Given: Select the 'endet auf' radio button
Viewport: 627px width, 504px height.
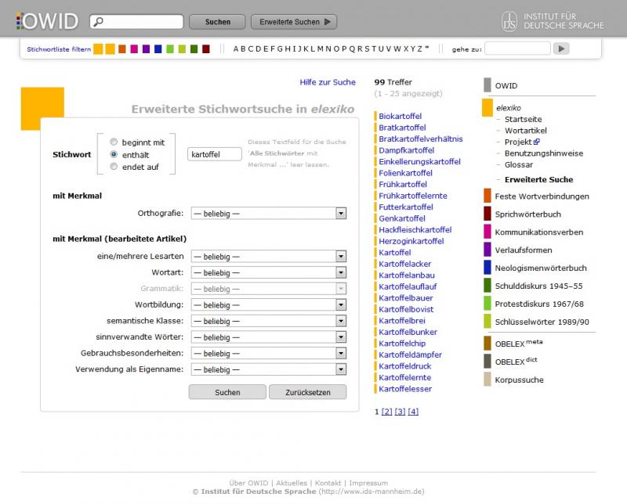Looking at the screenshot, I should (114, 167).
